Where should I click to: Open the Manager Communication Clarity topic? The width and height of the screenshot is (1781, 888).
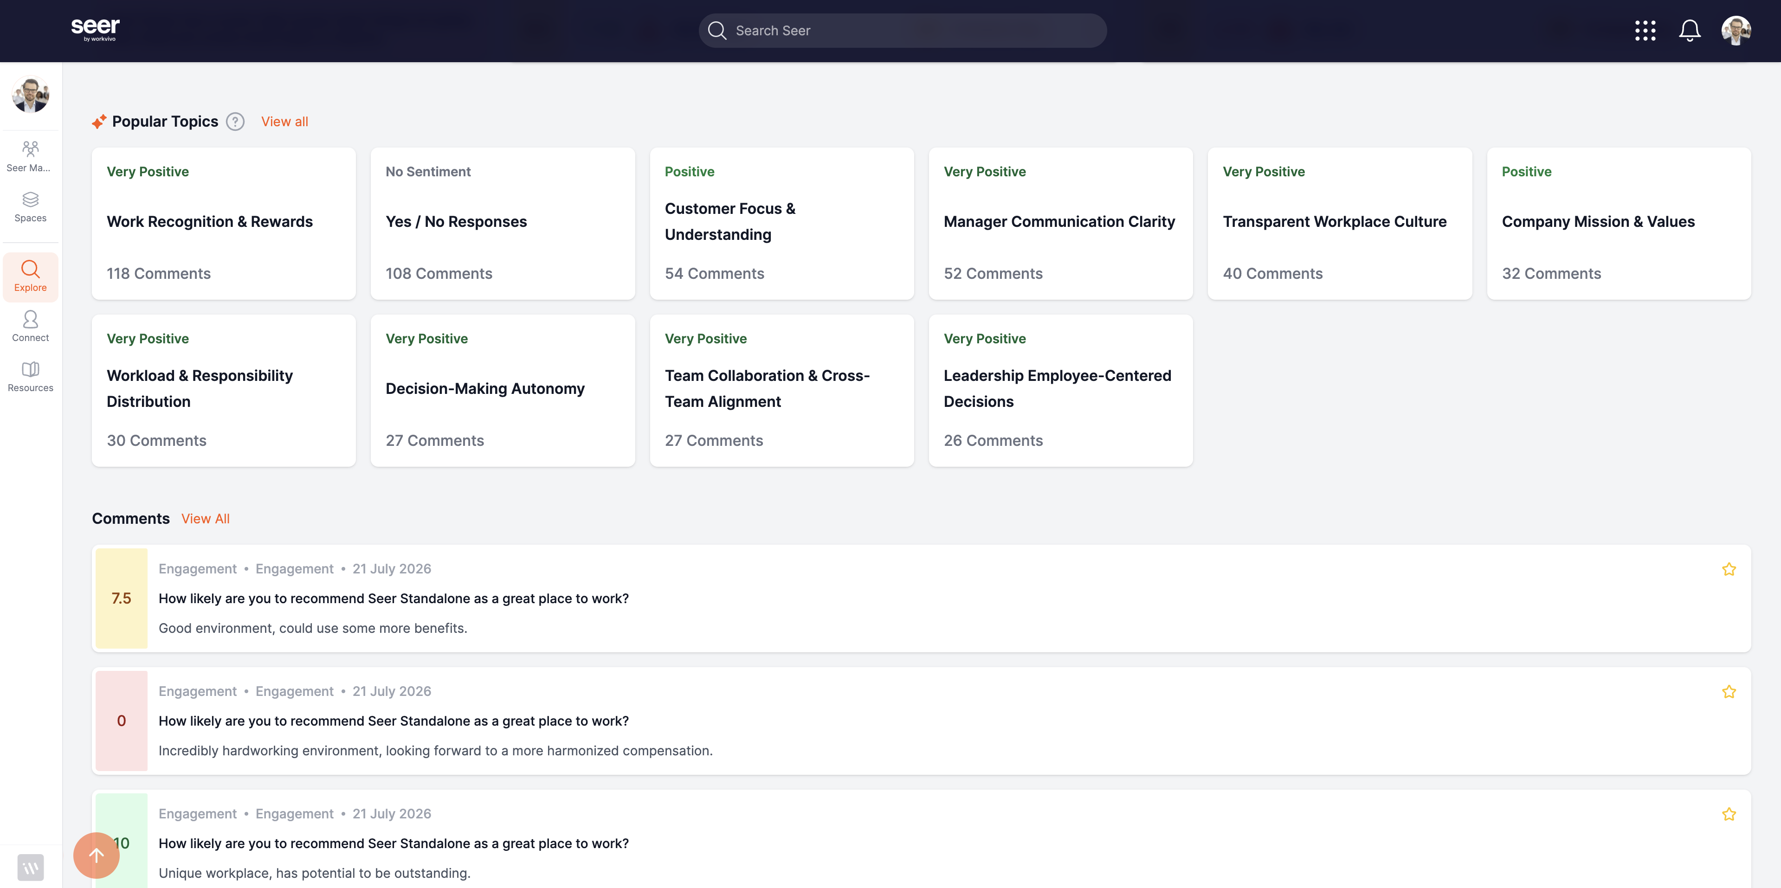[x=1061, y=223]
